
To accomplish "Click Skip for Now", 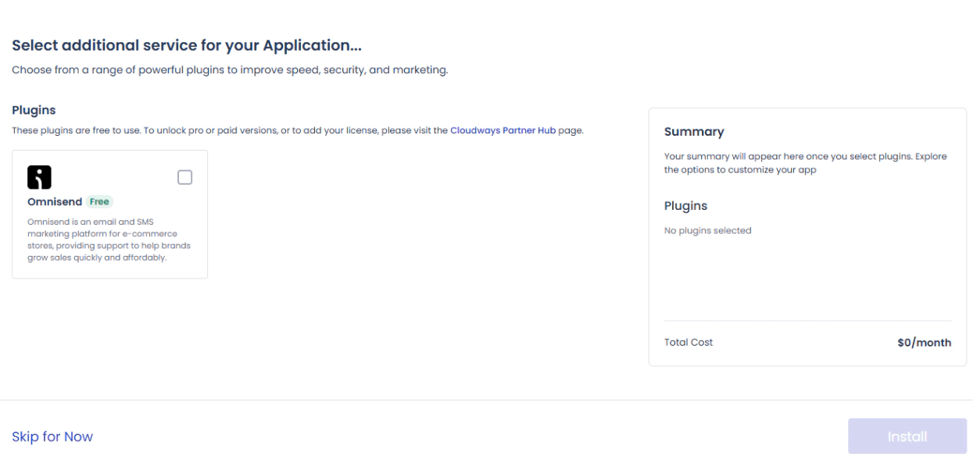I will (x=52, y=437).
